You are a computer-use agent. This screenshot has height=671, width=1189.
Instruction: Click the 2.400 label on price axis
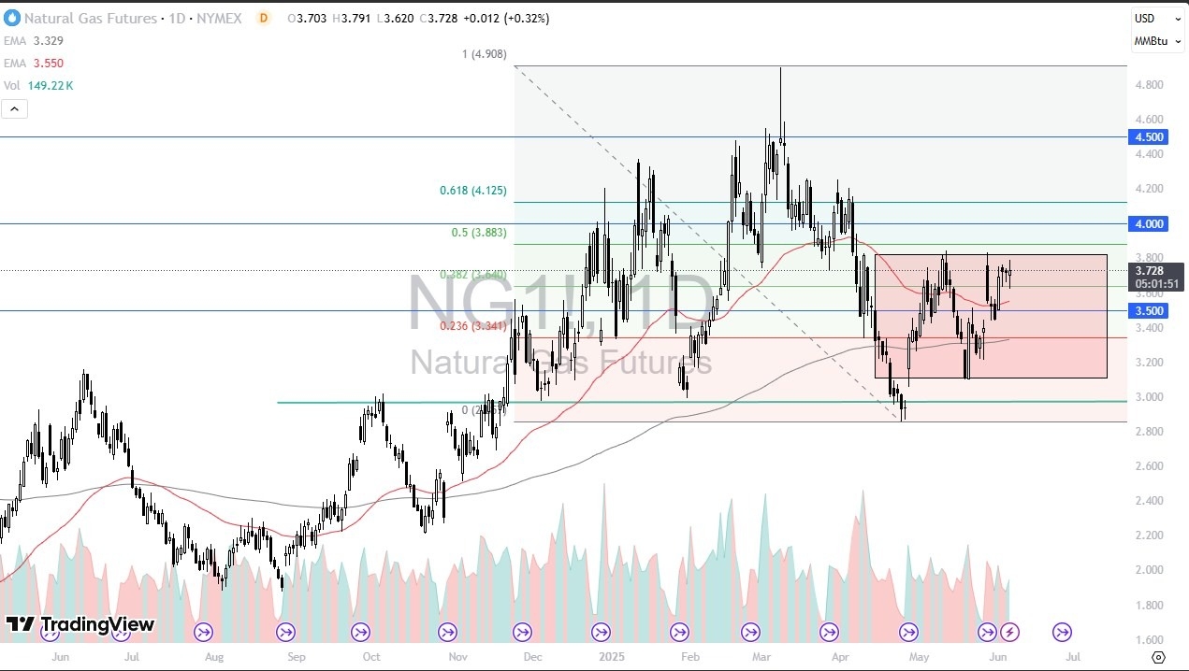pos(1149,501)
